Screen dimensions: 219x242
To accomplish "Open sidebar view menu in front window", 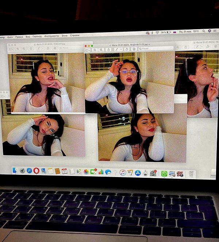I will coord(88,50).
